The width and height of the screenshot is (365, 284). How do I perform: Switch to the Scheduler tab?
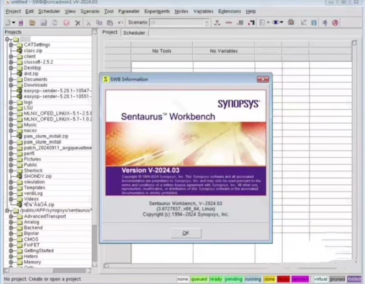pos(134,33)
